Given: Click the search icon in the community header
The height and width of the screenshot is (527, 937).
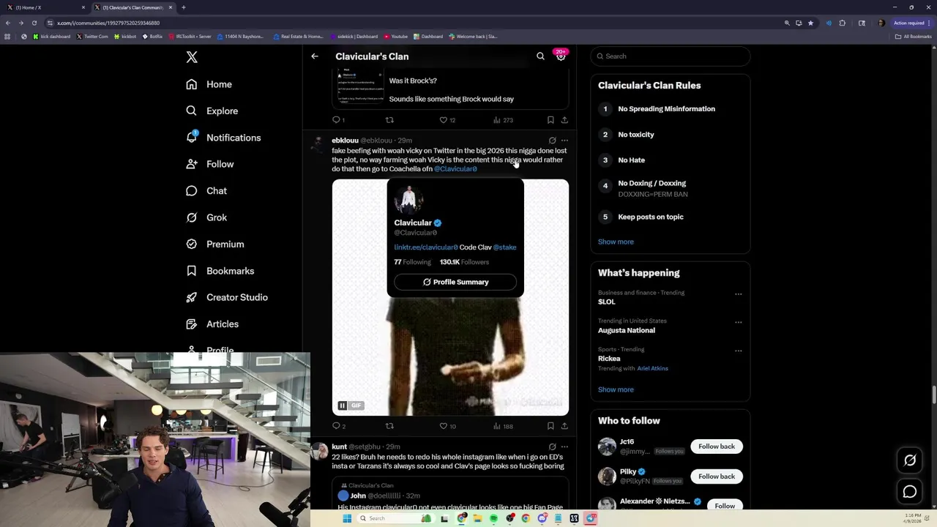Looking at the screenshot, I should tap(540, 56).
